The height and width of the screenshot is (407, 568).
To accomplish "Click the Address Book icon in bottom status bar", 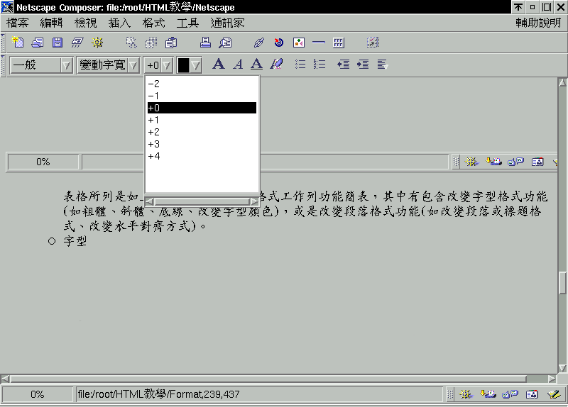I will pos(532,394).
